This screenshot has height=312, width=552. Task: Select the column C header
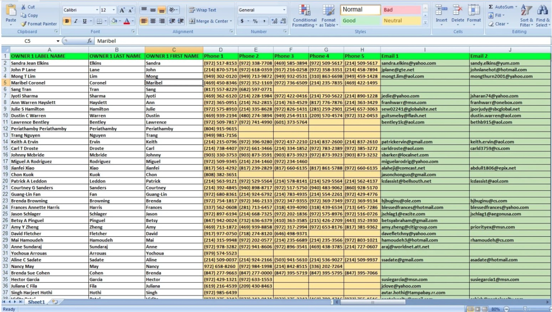tap(174, 50)
